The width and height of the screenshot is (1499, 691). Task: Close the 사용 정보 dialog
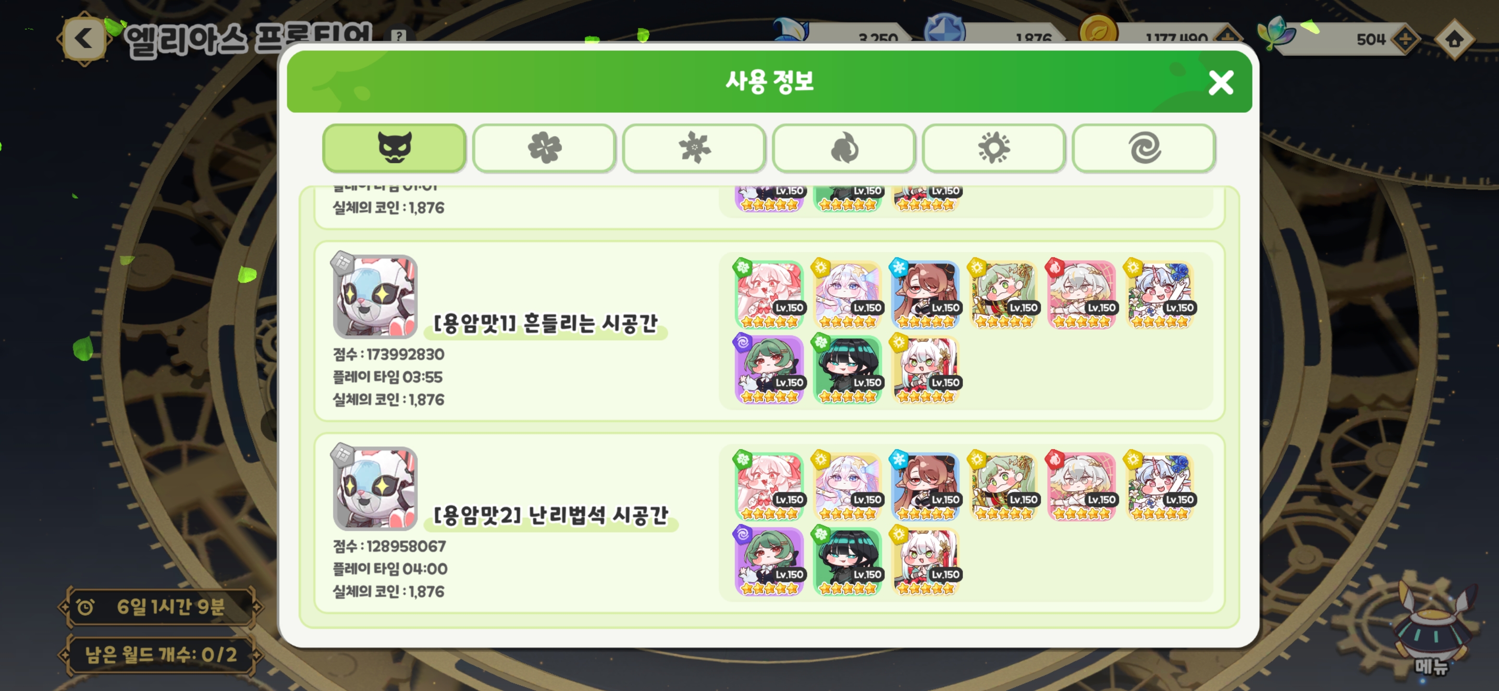tap(1220, 83)
